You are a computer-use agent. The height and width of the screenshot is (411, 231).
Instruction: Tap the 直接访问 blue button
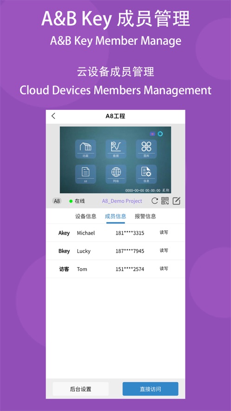pyautogui.click(x=151, y=389)
